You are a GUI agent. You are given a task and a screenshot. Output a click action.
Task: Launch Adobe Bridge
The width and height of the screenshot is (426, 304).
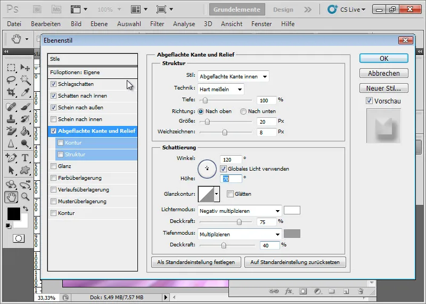pos(37,10)
